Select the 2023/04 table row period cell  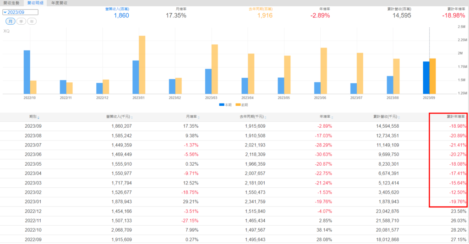coord(33,174)
